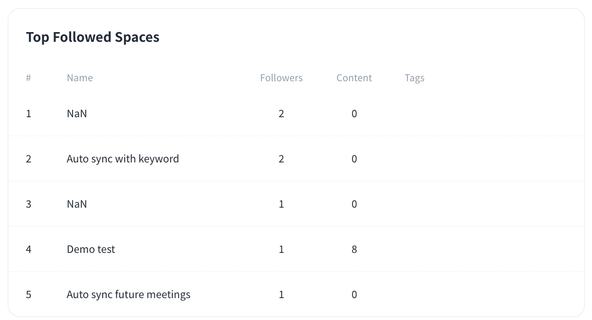Open the Auto sync with keyword space
Image resolution: width=592 pixels, height=320 pixels.
click(123, 159)
